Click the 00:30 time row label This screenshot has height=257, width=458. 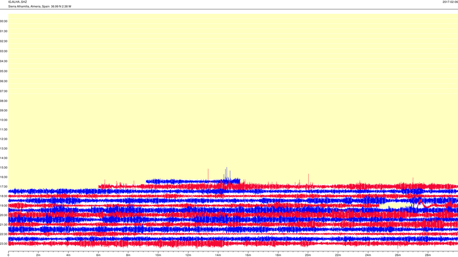[3, 21]
